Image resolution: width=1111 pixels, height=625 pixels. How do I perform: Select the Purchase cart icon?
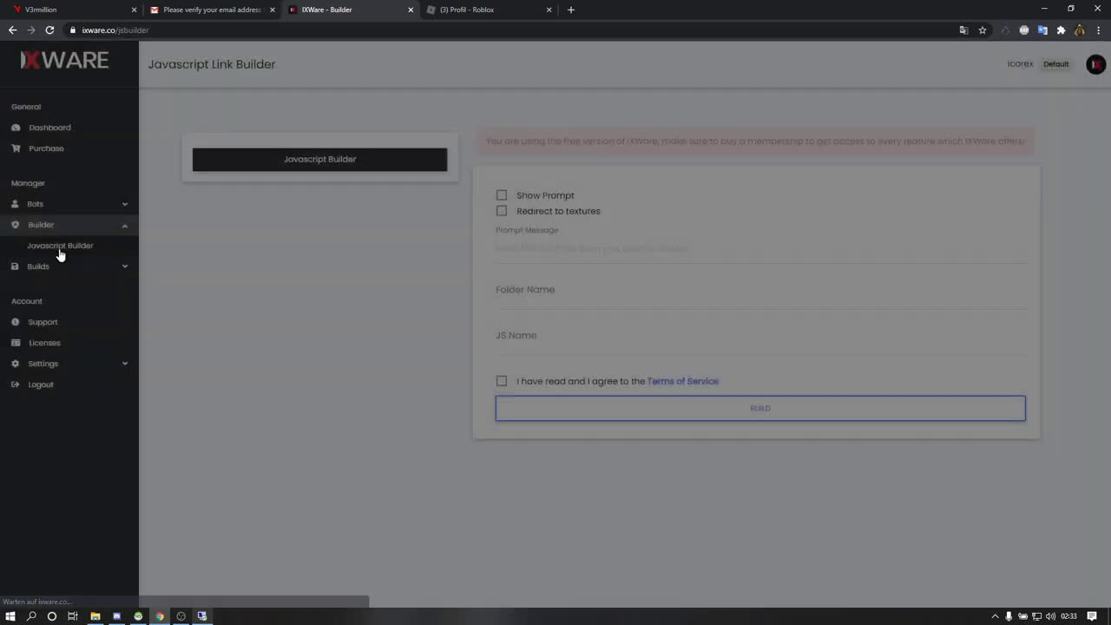coord(15,148)
